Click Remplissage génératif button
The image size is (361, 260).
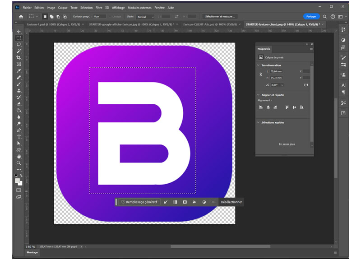(139, 202)
